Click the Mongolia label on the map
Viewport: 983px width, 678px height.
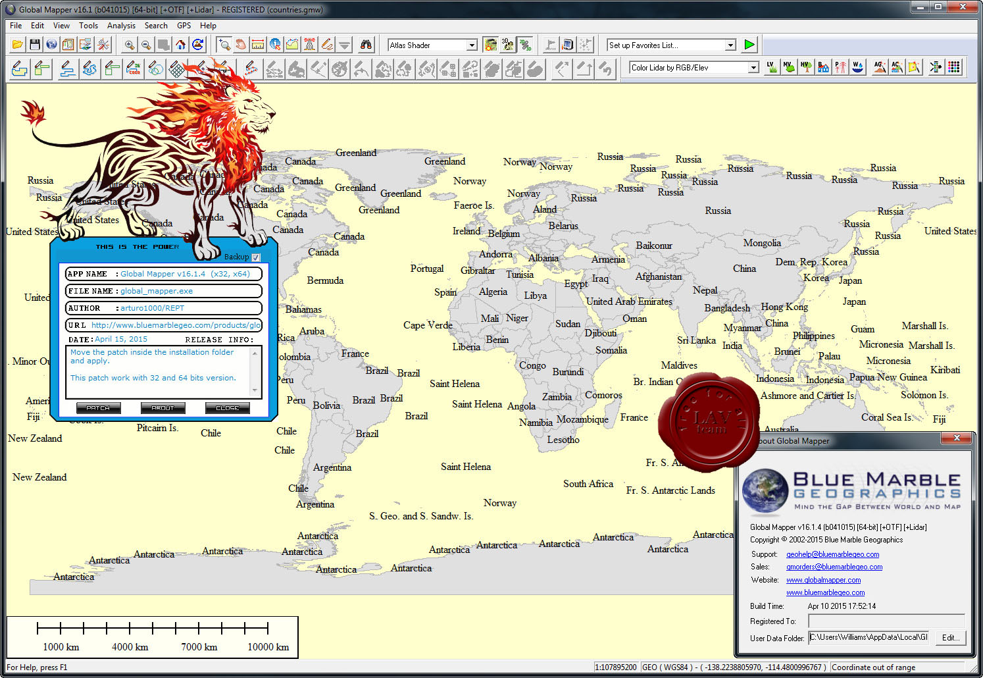click(762, 243)
